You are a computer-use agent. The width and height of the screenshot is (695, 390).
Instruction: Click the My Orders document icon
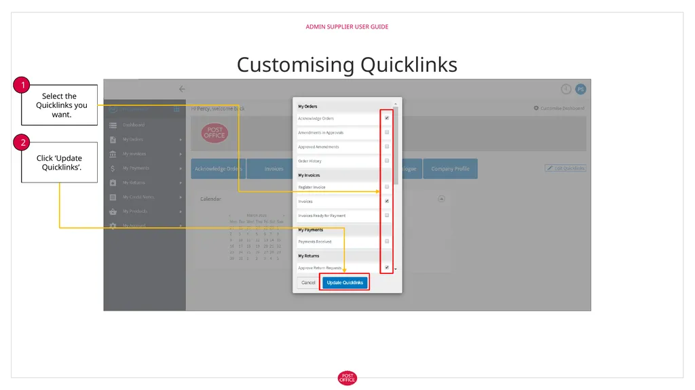113,140
